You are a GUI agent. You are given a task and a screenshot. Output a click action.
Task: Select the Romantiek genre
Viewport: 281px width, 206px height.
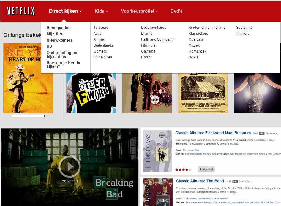198,51
